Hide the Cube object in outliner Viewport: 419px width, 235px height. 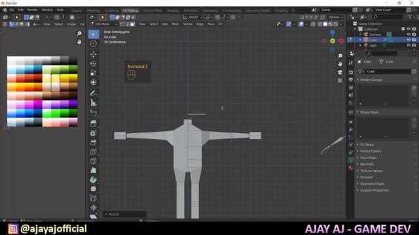click(x=409, y=40)
